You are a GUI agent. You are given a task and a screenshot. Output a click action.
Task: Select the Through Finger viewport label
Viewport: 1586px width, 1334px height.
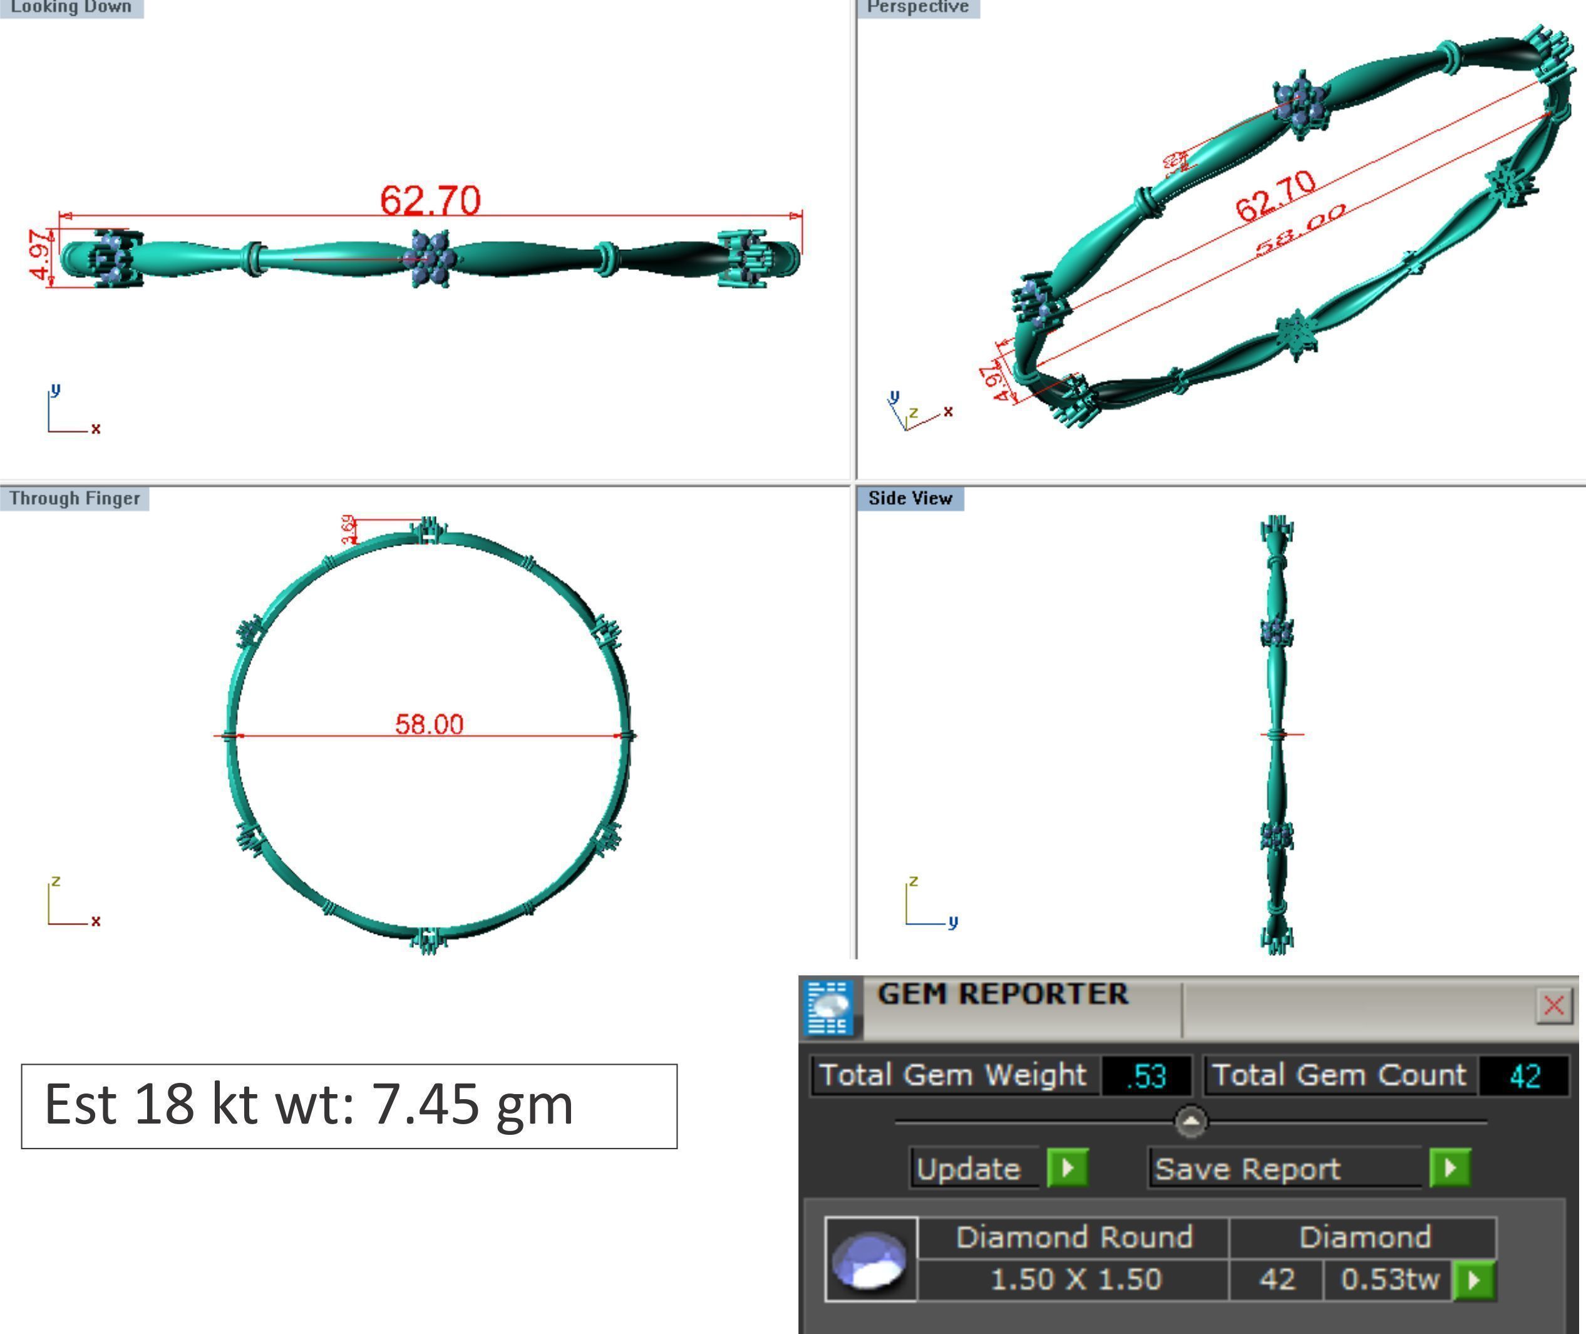point(75,499)
